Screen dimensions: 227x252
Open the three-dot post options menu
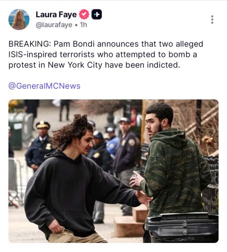point(212,20)
